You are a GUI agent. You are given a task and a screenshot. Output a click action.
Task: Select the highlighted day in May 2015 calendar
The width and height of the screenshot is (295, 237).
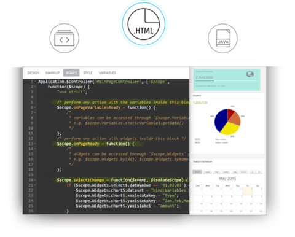(248, 192)
